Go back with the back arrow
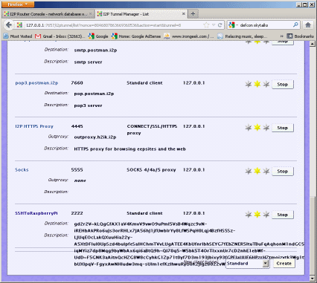 click(x=9, y=25)
